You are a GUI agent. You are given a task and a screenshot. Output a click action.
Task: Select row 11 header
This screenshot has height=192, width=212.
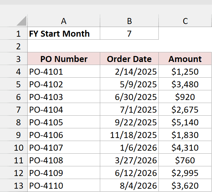point(14,160)
